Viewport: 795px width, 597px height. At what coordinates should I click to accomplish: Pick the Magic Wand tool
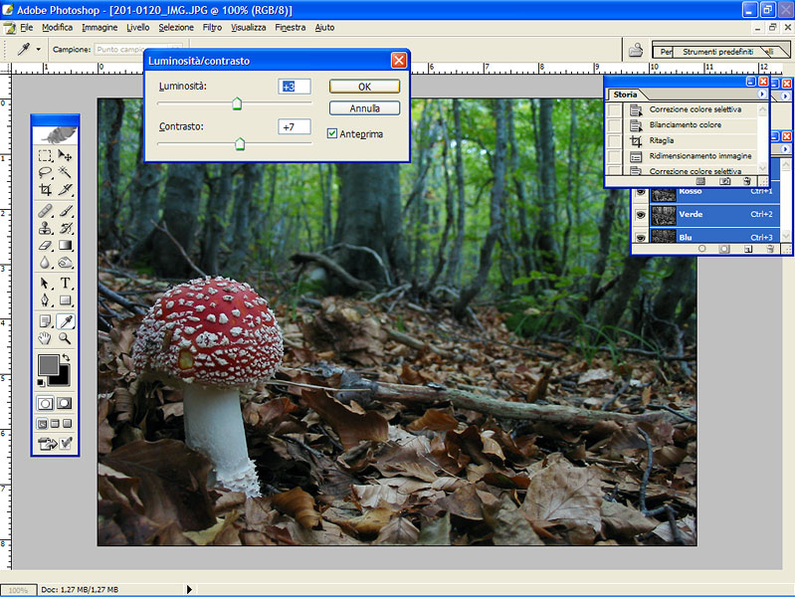[65, 172]
